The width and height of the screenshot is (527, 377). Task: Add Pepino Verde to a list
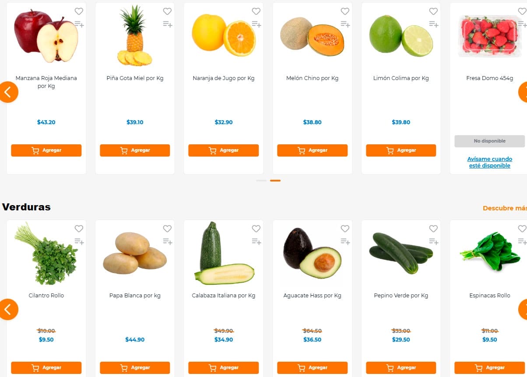pyautogui.click(x=433, y=241)
